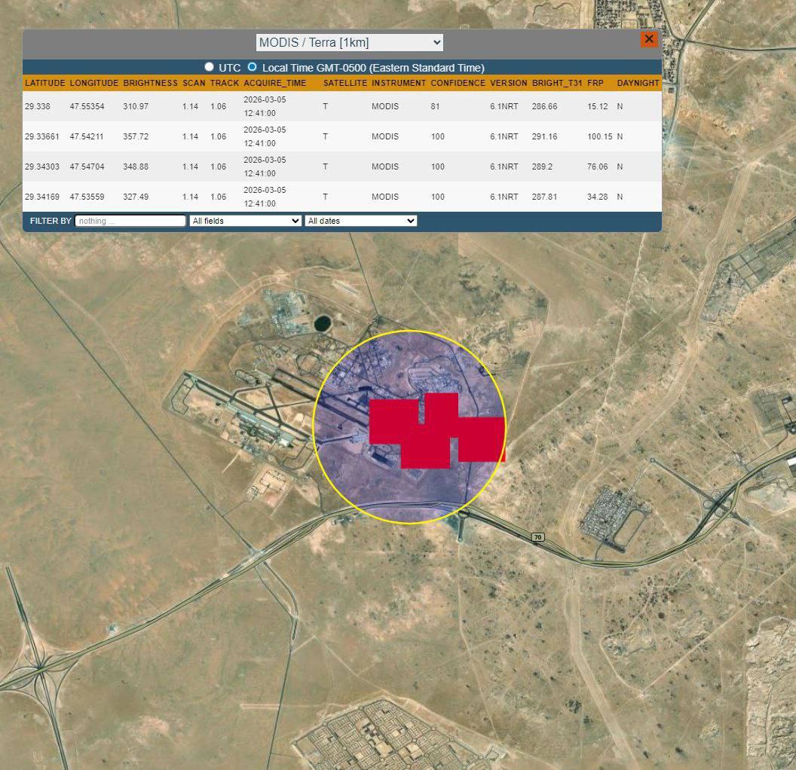The width and height of the screenshot is (796, 770).
Task: Sort the table by FRP column
Action: [595, 83]
